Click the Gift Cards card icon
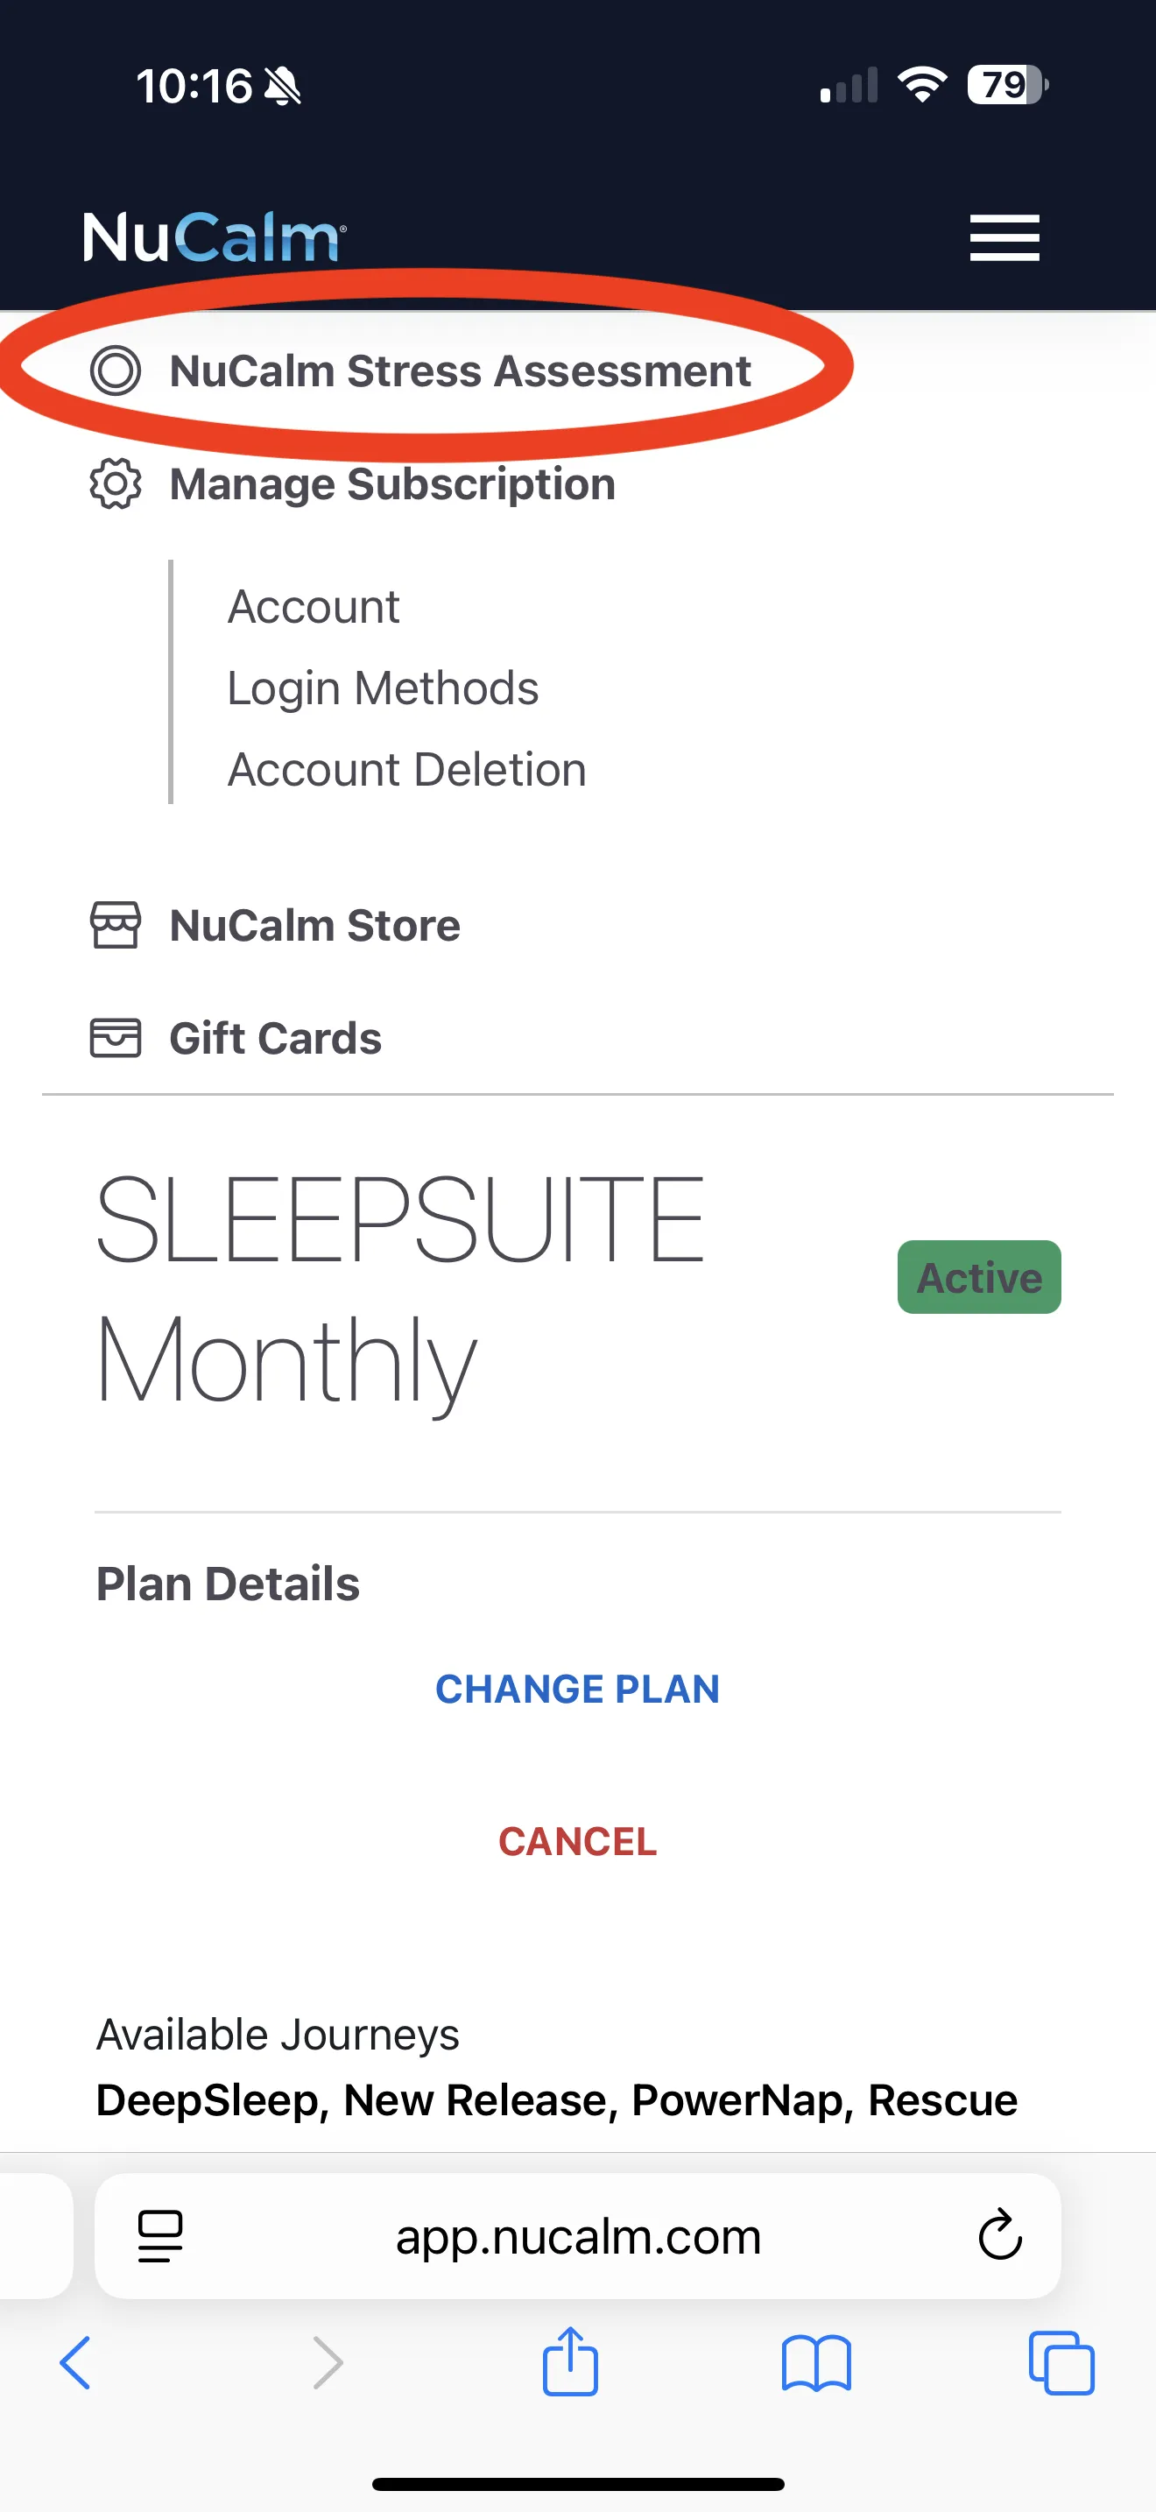 click(116, 1038)
